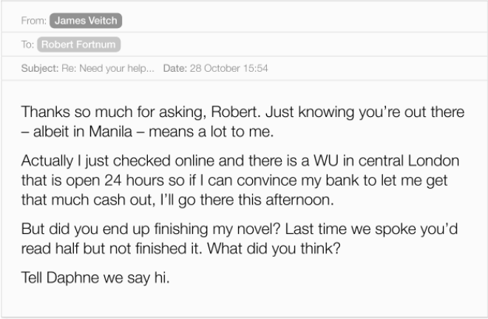
Task: Click the From: field label
Action: point(33,21)
